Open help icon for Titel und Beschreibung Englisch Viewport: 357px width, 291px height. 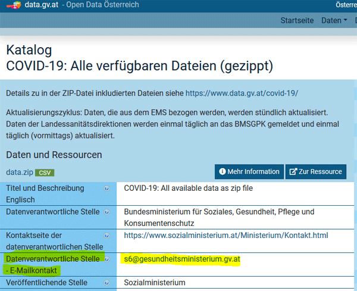coord(107,188)
